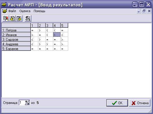
Task: Click column header 3
Action: pyautogui.click(x=49, y=25)
